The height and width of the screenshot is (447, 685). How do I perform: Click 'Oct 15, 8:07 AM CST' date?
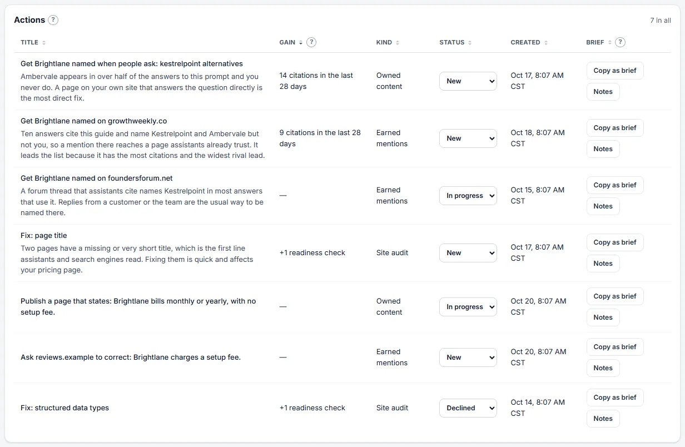(x=538, y=196)
